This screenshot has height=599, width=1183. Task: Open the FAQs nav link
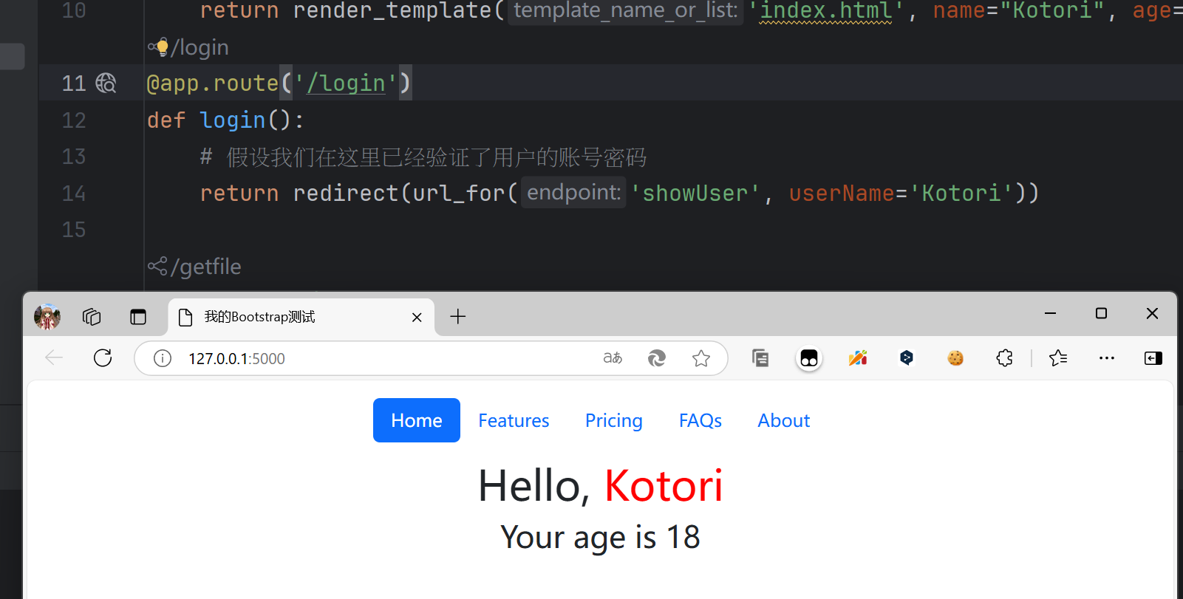(700, 420)
